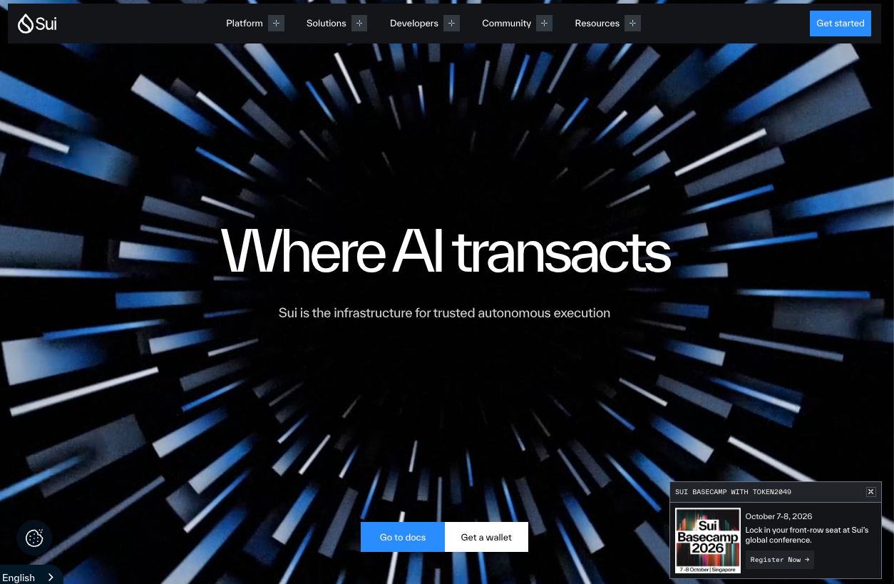Open the Solutions menu

point(327,24)
